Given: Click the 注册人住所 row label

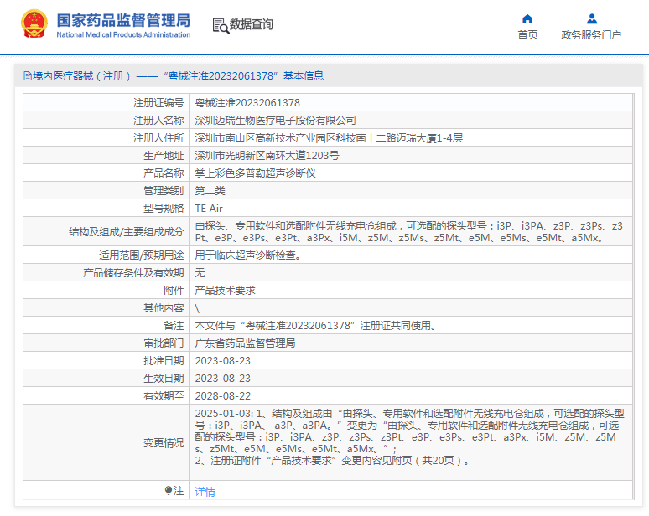Looking at the screenshot, I should 158,137.
